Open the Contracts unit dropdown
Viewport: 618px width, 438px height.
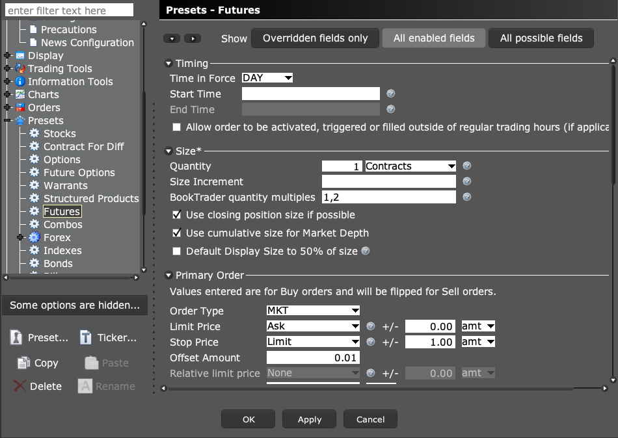point(410,166)
